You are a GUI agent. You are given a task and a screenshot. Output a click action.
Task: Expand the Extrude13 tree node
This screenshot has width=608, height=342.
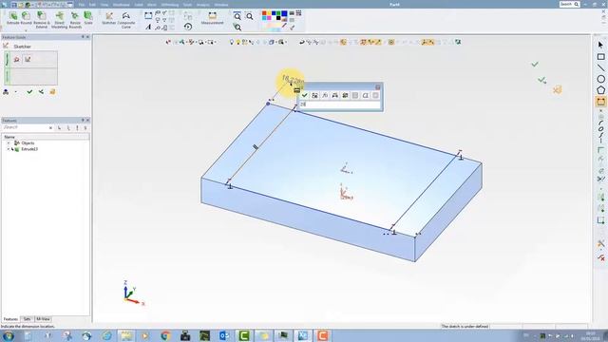(9, 149)
